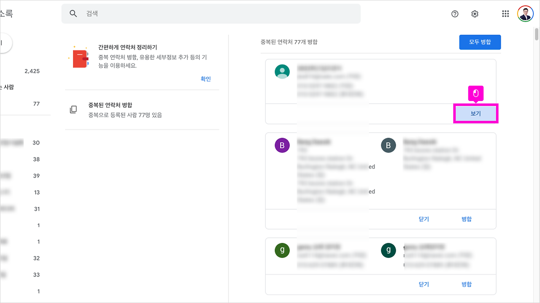
Task: Merge the second duplicate pair with 병합
Action: pyautogui.click(x=466, y=219)
